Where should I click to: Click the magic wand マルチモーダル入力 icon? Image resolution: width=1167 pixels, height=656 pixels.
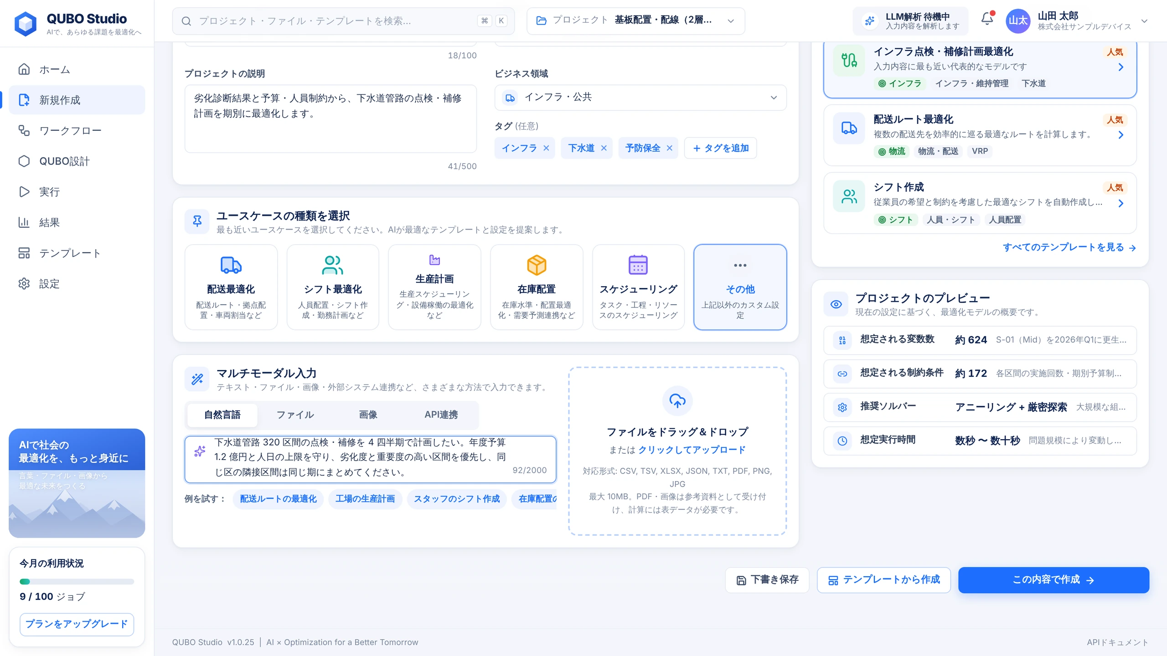coord(197,379)
